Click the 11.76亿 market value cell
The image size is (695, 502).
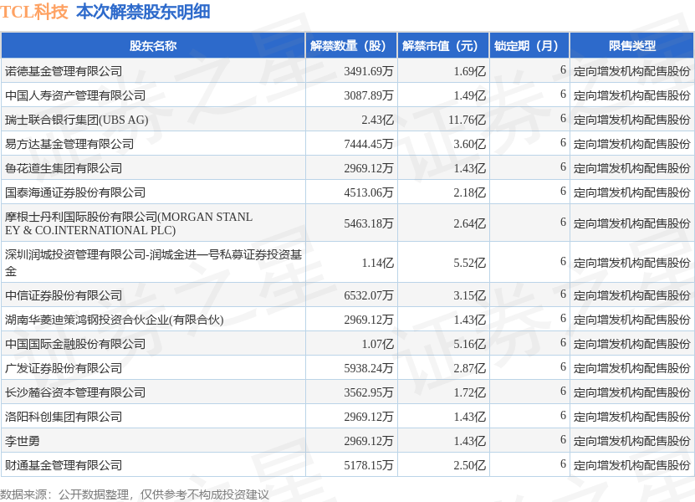[x=466, y=120]
